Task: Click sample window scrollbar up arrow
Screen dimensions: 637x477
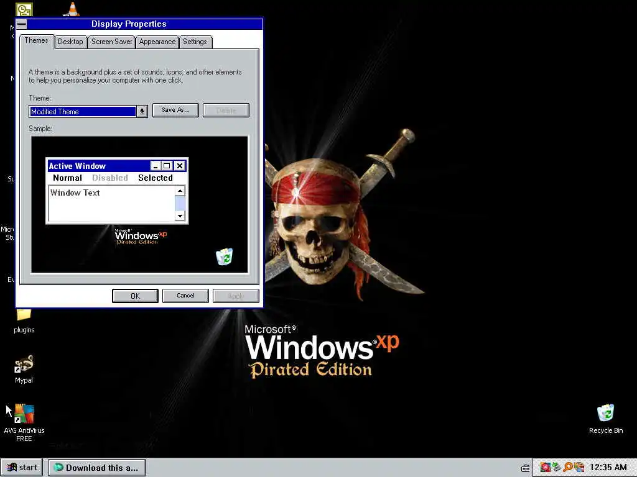Action: [180, 191]
